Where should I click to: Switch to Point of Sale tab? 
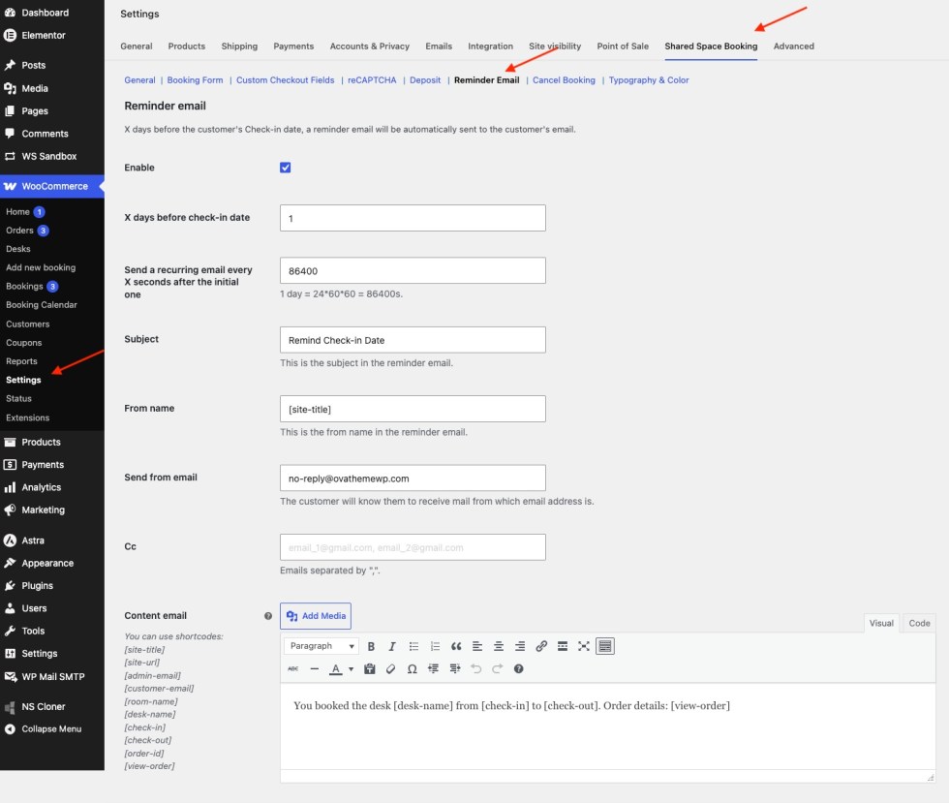pos(622,46)
